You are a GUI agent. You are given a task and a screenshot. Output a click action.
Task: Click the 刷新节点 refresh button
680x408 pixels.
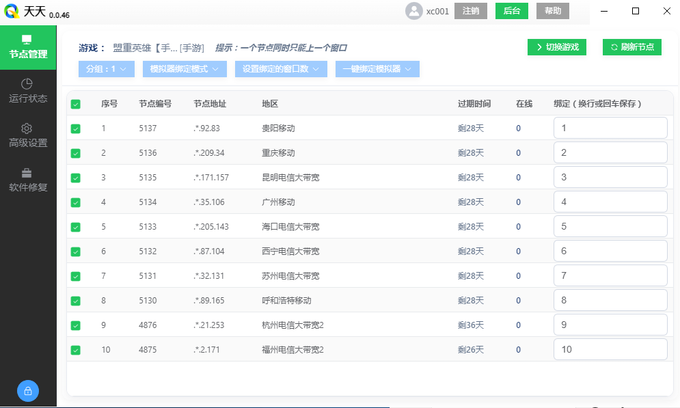pos(632,47)
